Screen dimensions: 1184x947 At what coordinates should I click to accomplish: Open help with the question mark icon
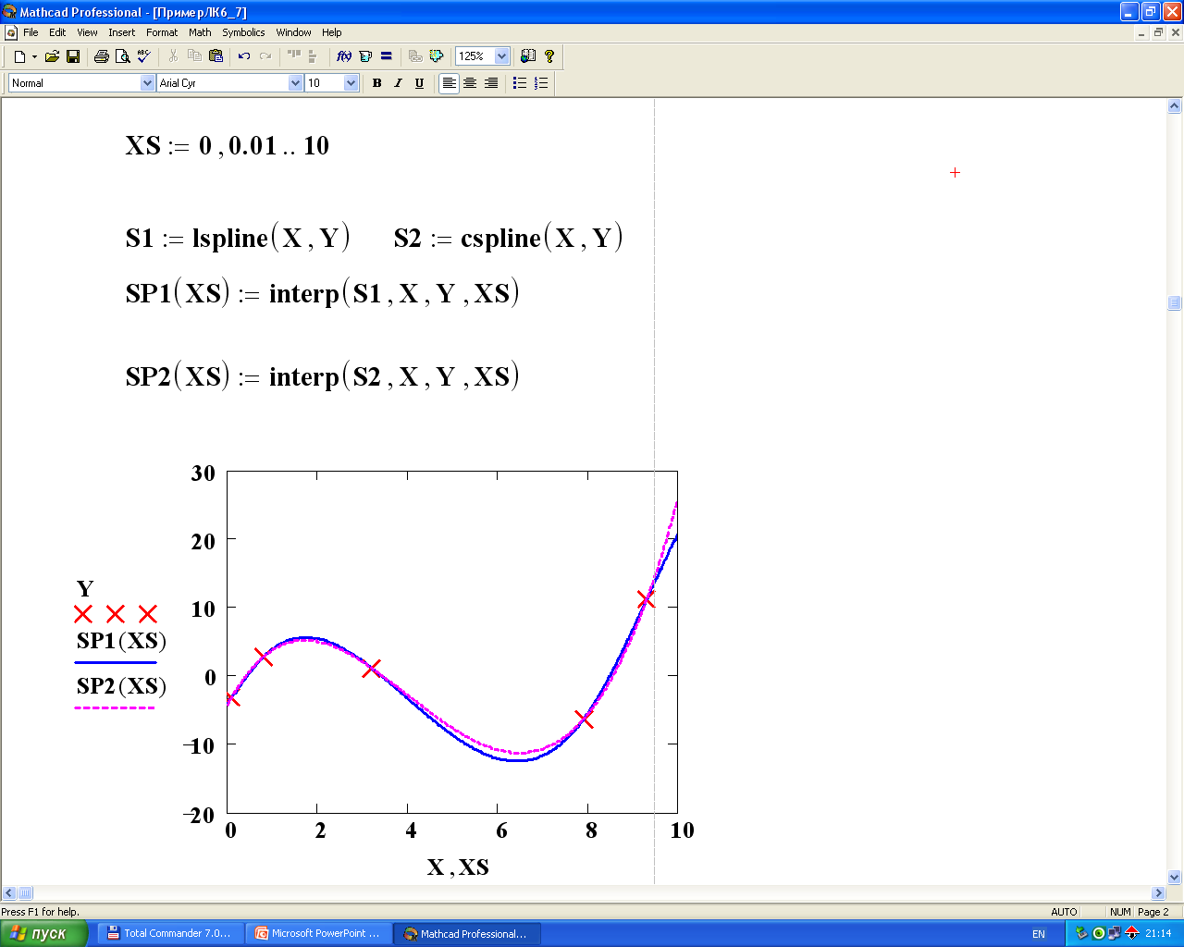(x=549, y=56)
